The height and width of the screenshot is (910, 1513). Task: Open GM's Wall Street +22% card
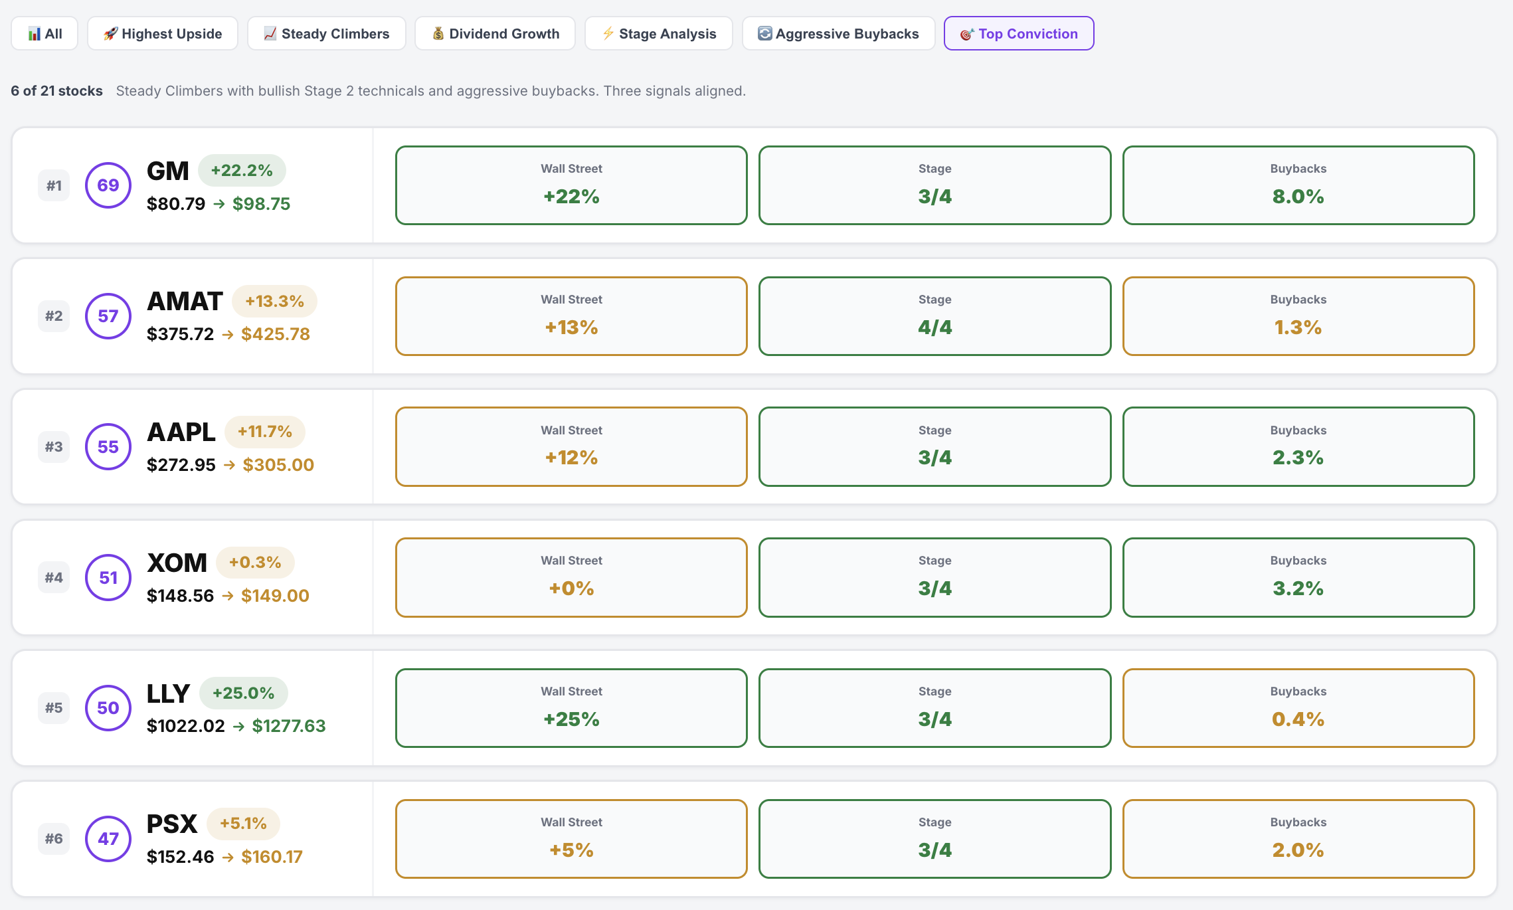(571, 185)
